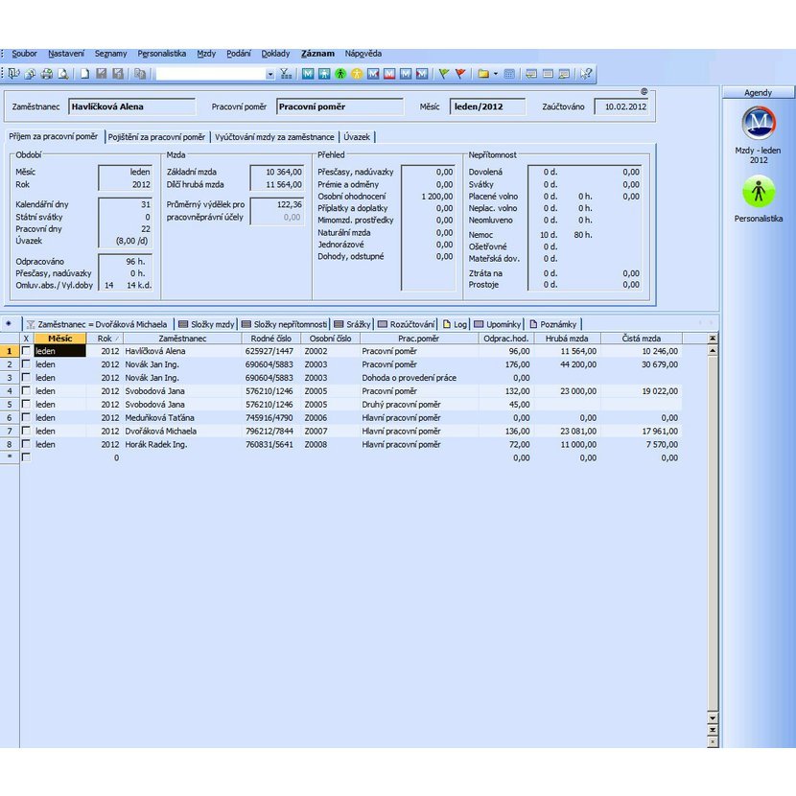Click the green person toolbar icon
This screenshot has height=796, width=796.
click(340, 74)
